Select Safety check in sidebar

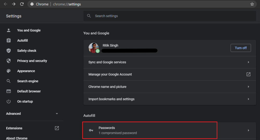point(27,50)
